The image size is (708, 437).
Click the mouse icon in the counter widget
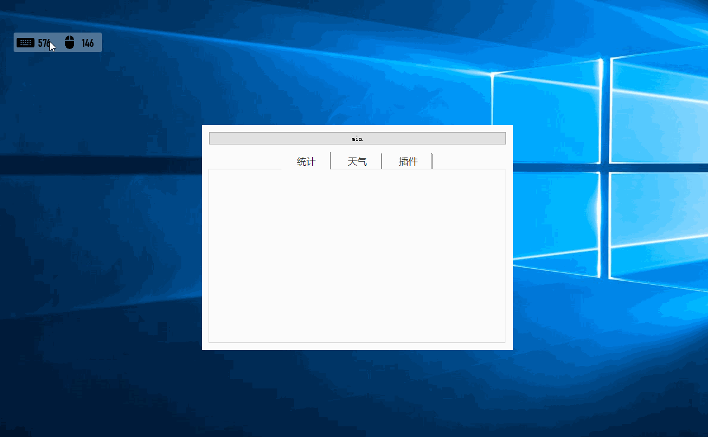[x=69, y=43]
